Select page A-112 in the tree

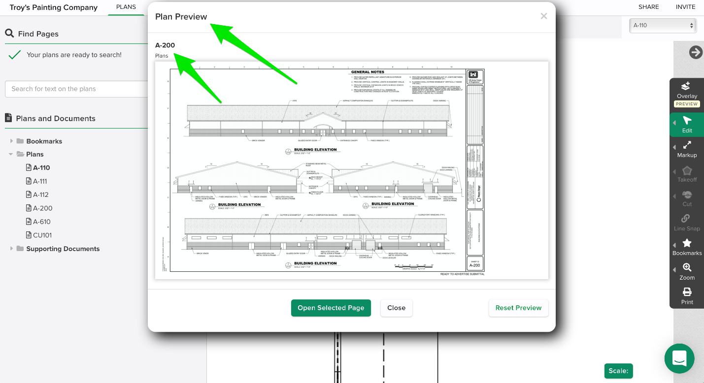click(40, 194)
